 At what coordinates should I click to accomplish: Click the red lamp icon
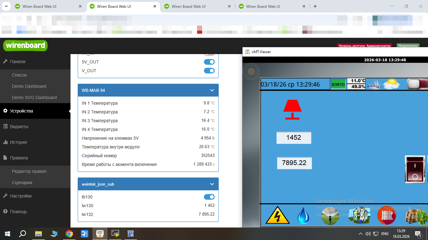point(292,110)
